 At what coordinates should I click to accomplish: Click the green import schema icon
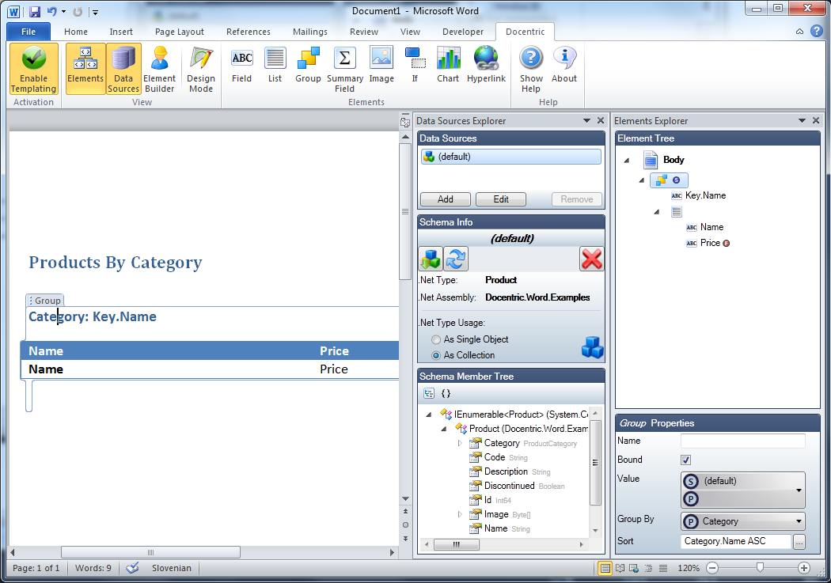(431, 259)
